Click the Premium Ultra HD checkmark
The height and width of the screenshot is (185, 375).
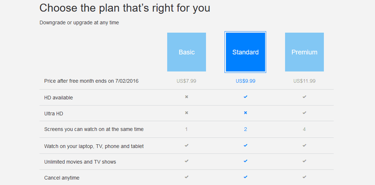[304, 113]
